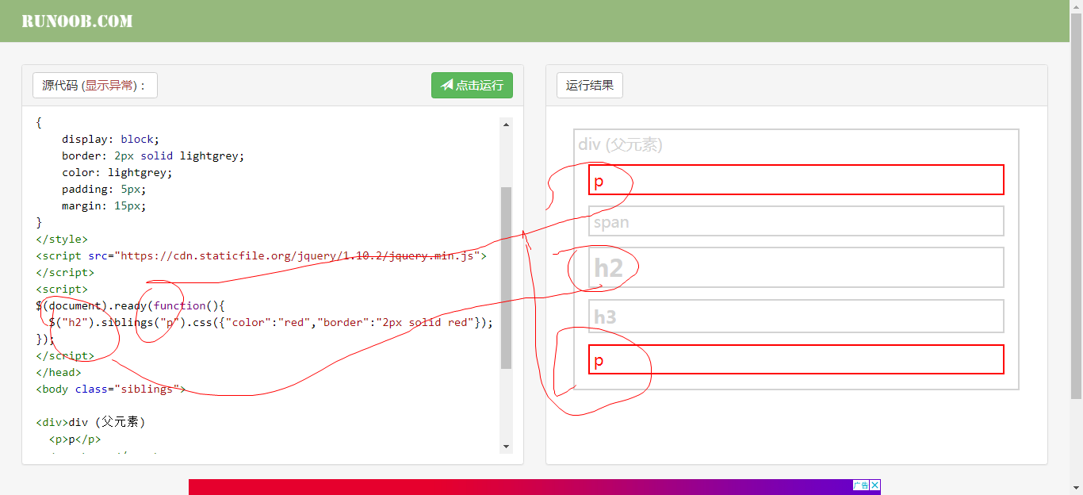
Task: Click the <div>div (父元素) code line
Action: [90, 422]
